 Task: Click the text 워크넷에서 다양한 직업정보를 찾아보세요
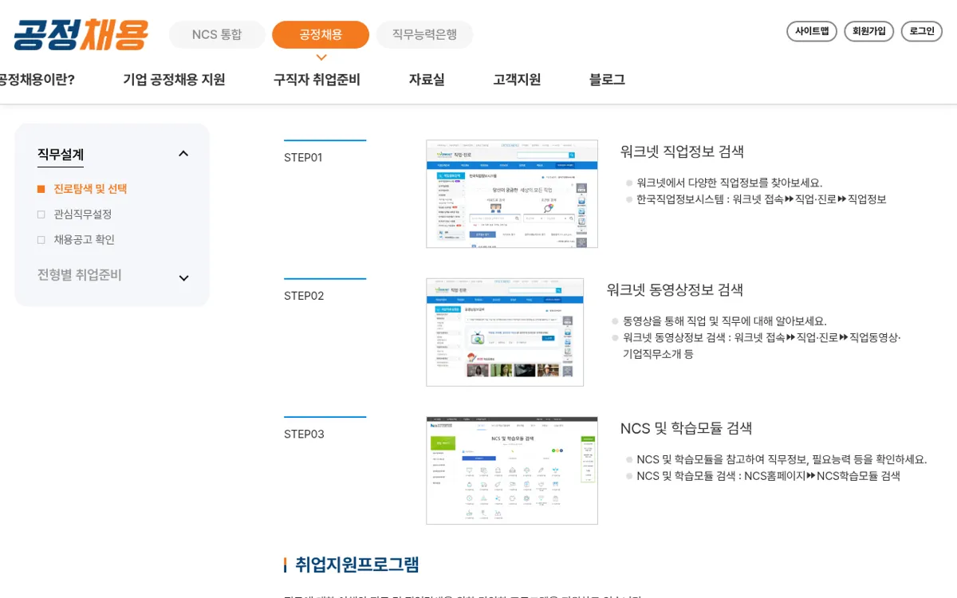click(x=730, y=183)
